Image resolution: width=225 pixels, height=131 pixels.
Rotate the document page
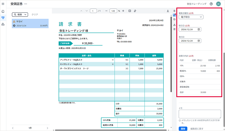[135, 11]
